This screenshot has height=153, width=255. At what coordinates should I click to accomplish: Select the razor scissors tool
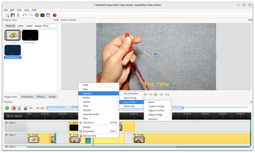(19, 108)
